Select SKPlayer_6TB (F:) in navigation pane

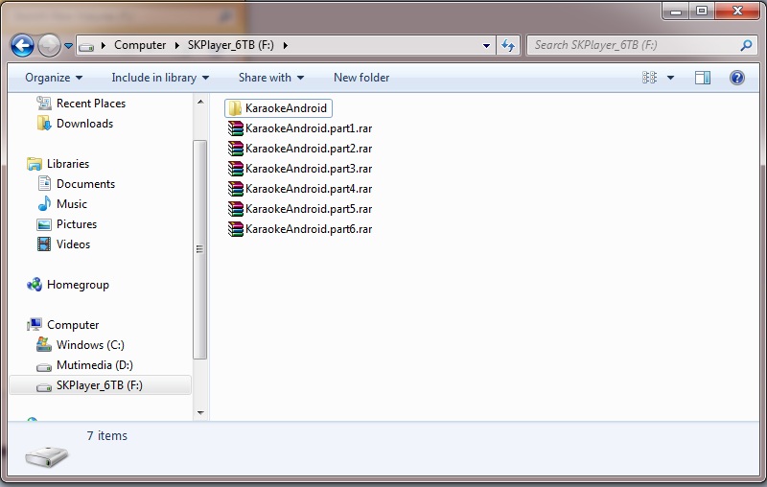point(100,385)
